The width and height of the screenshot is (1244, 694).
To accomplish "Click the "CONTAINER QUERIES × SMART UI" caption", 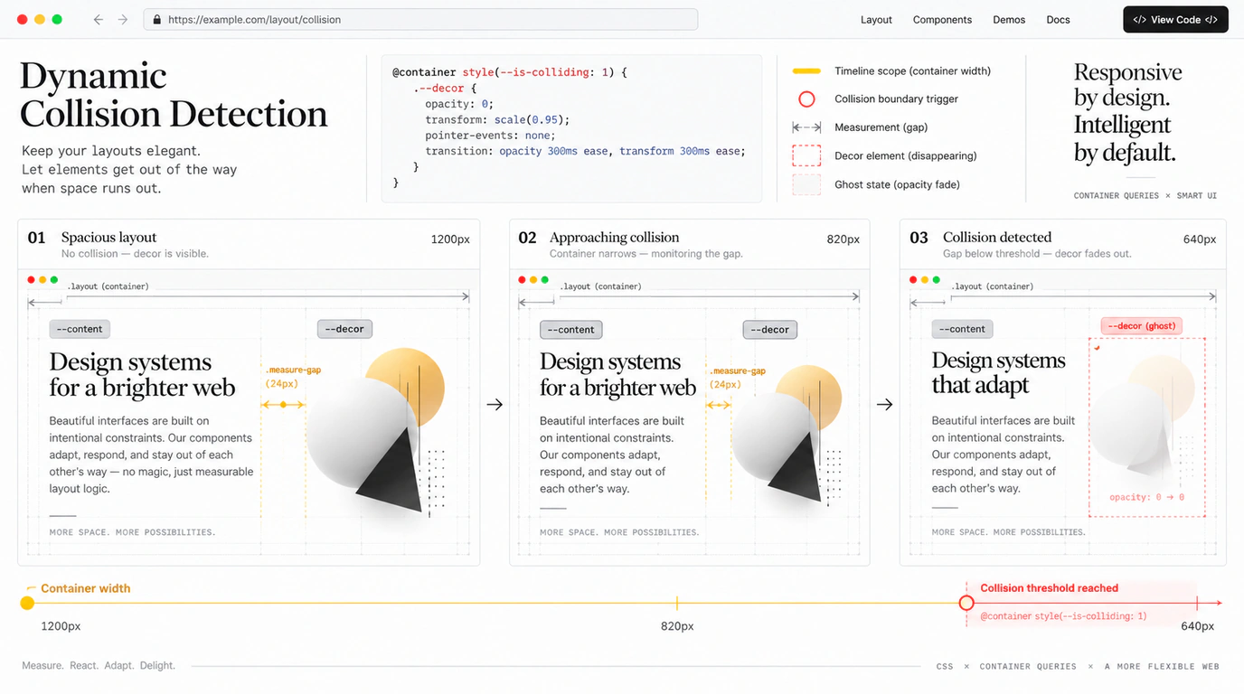I will coord(1145,195).
